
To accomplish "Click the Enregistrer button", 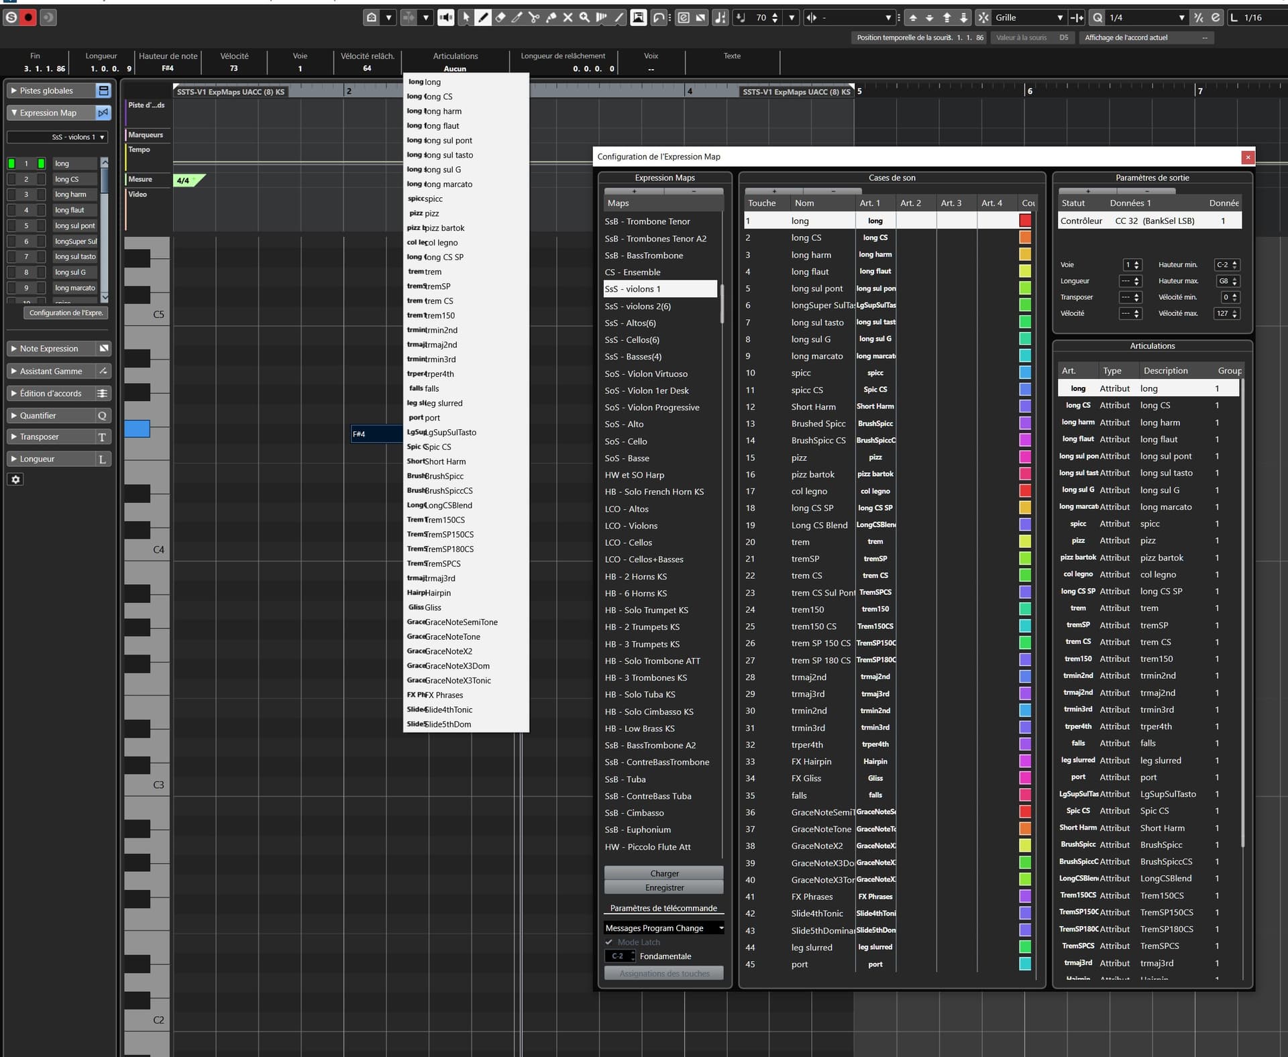I will pyautogui.click(x=663, y=887).
